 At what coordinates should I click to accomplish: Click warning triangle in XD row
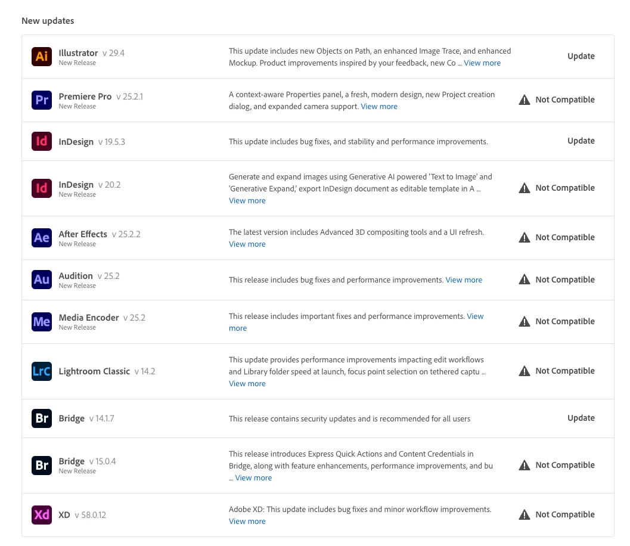[x=525, y=514]
